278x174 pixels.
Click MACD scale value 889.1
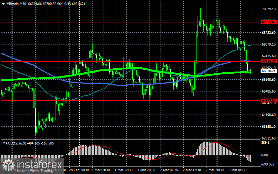pos(266,143)
